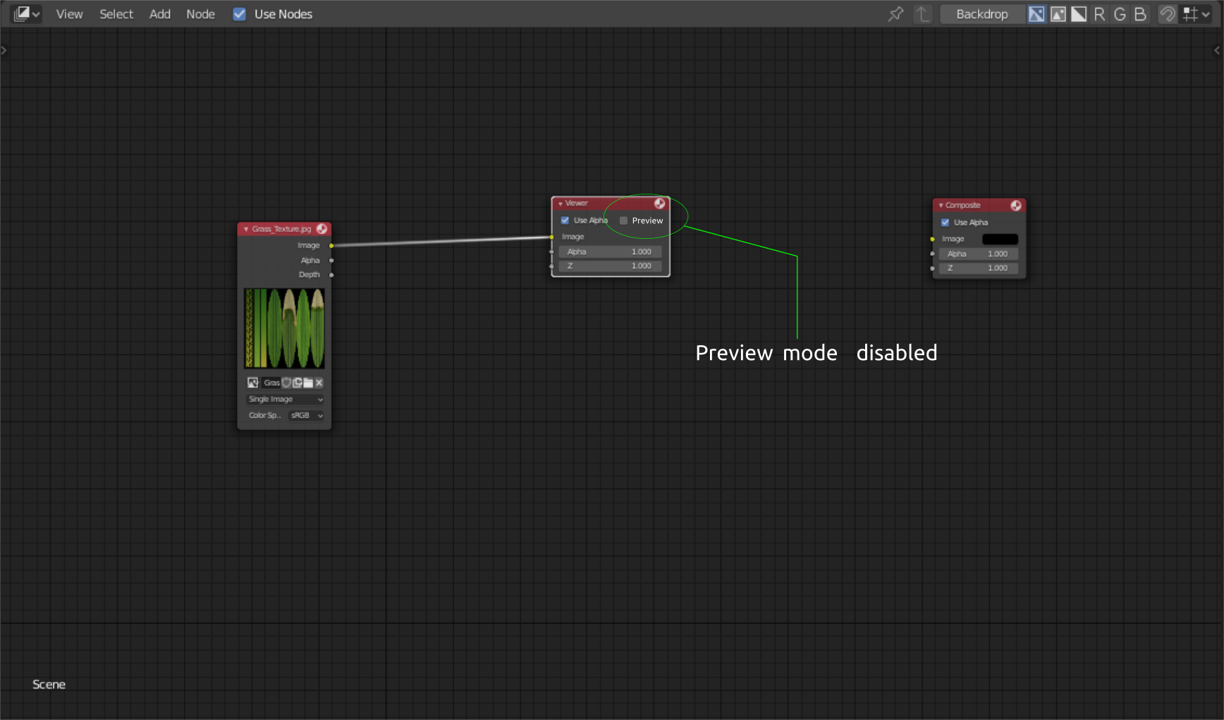Screen dimensions: 1224x720
Task: Uncheck Use Alpha on Composite node
Action: (x=945, y=223)
